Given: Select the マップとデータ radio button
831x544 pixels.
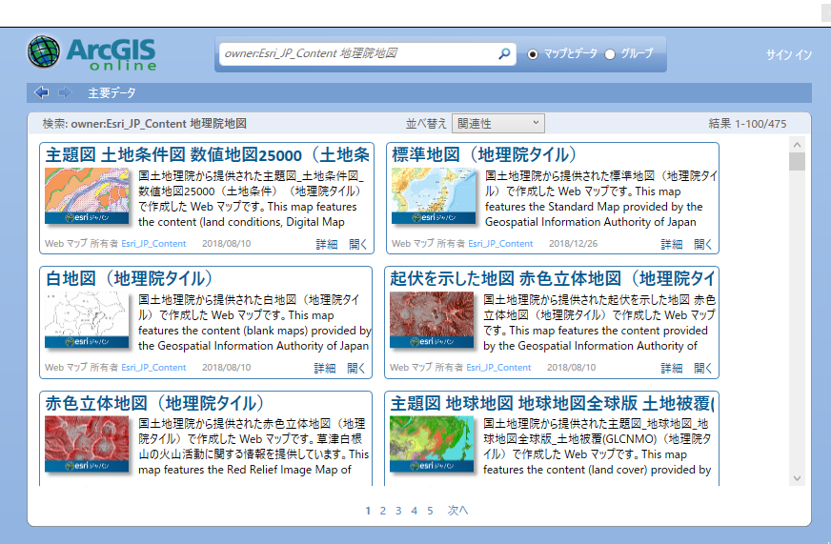Looking at the screenshot, I should pos(533,54).
